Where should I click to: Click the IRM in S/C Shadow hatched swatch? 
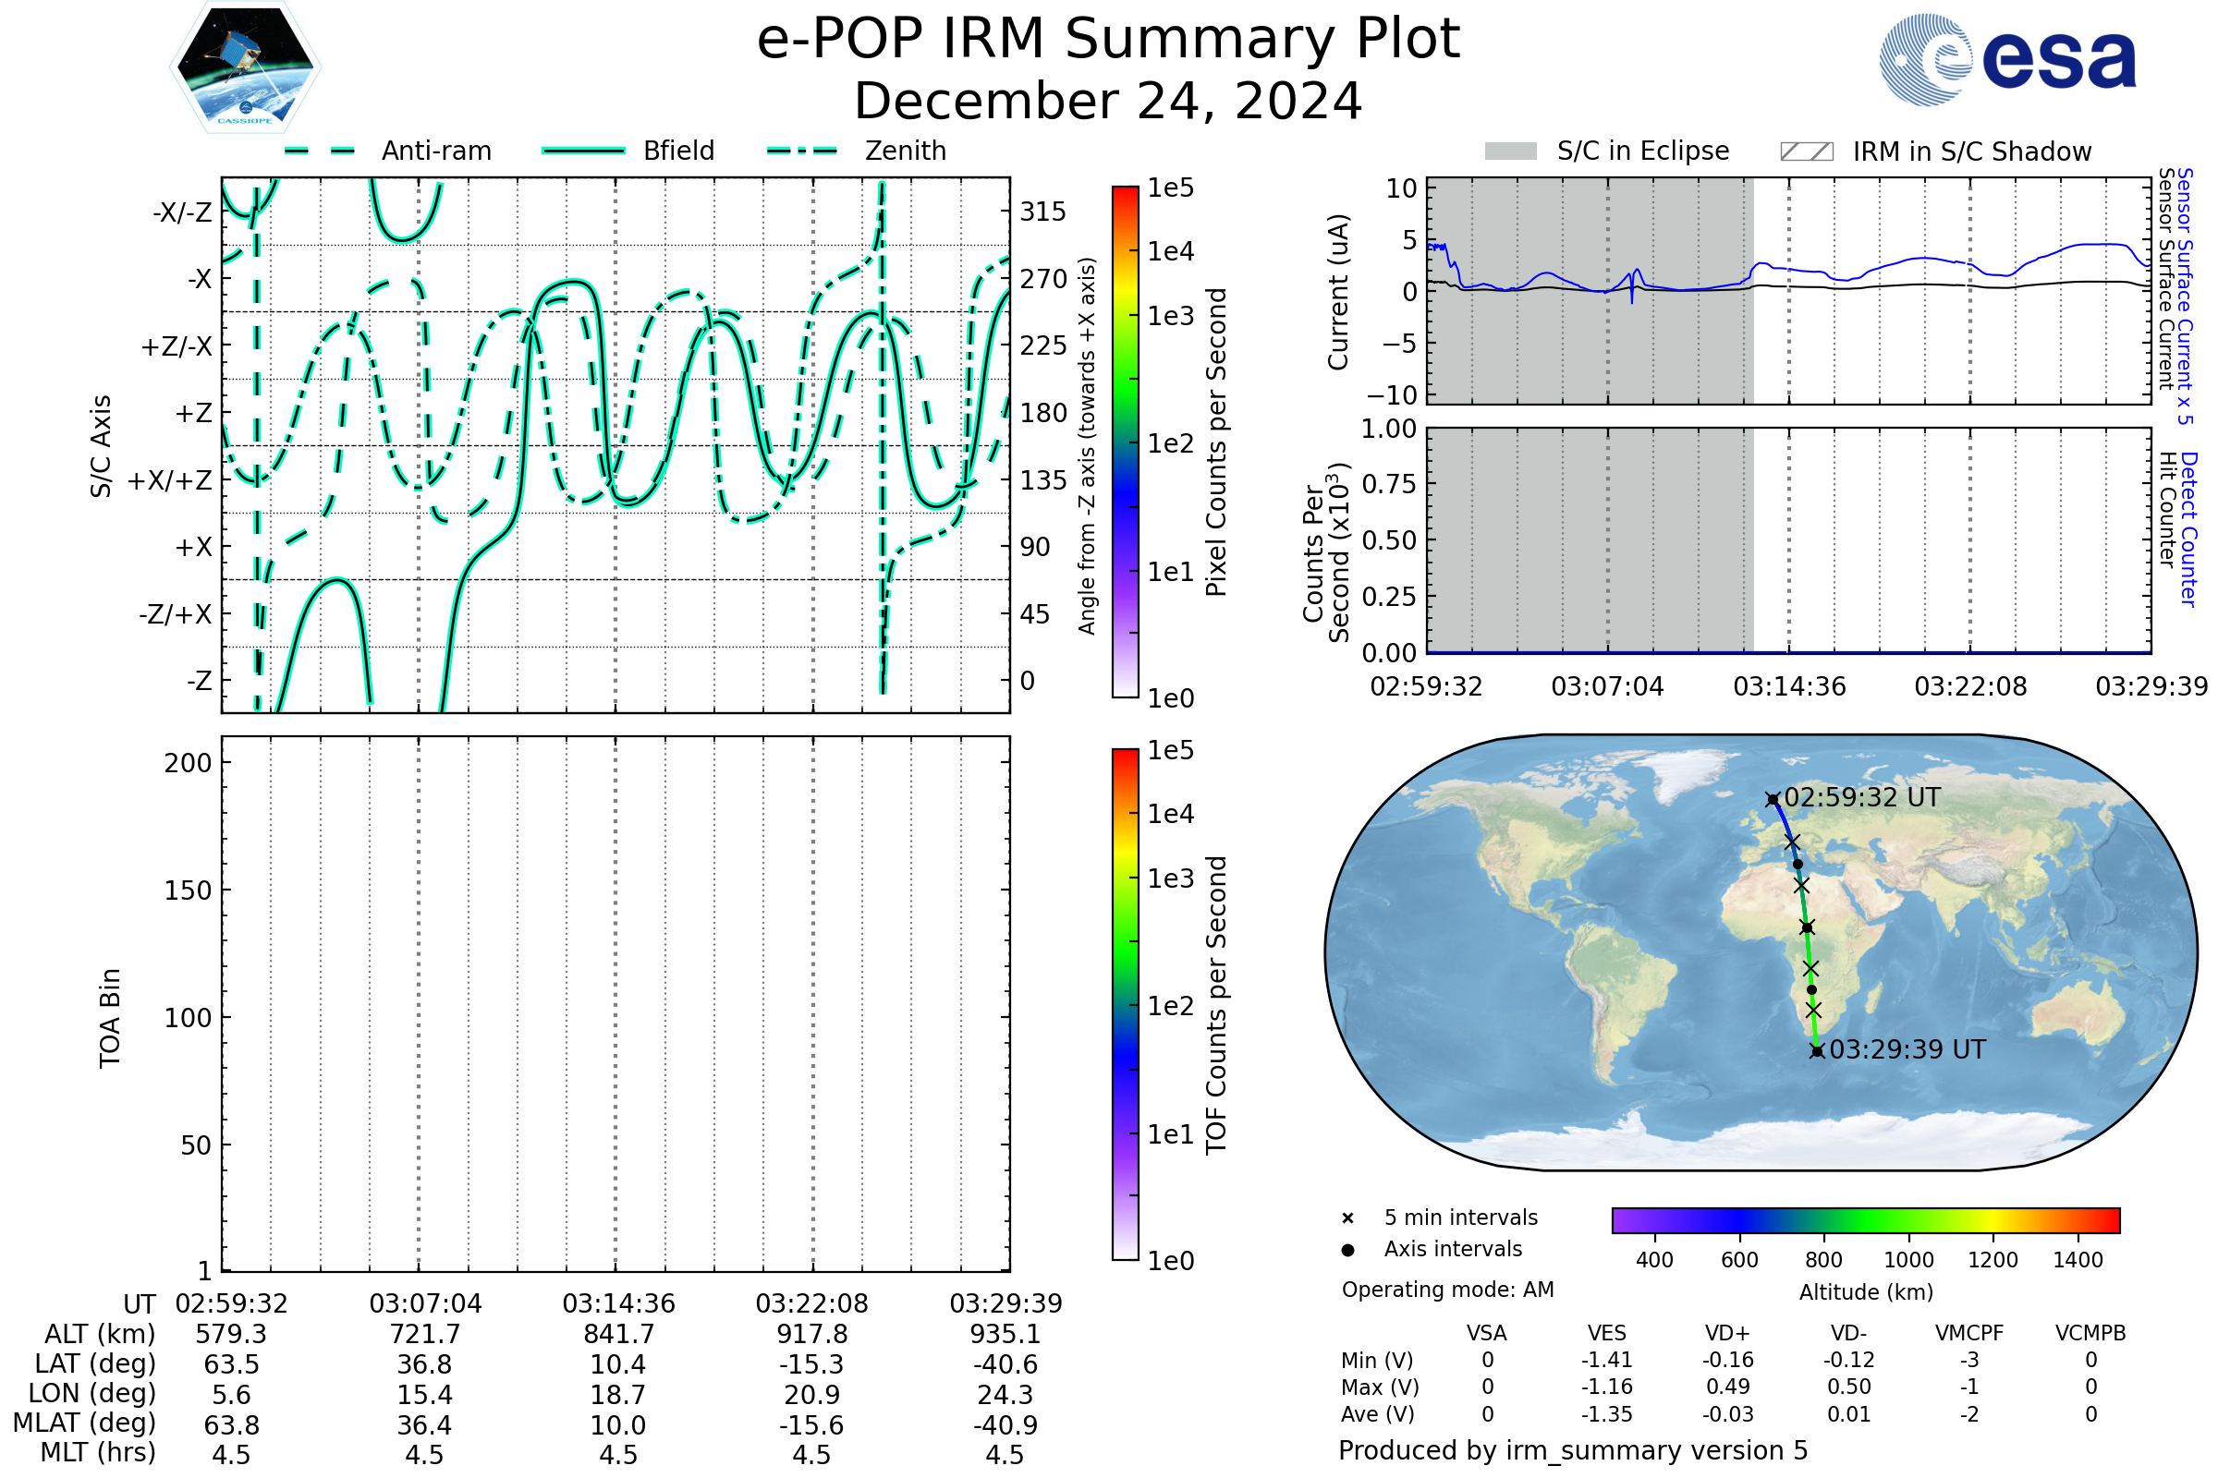(1806, 151)
